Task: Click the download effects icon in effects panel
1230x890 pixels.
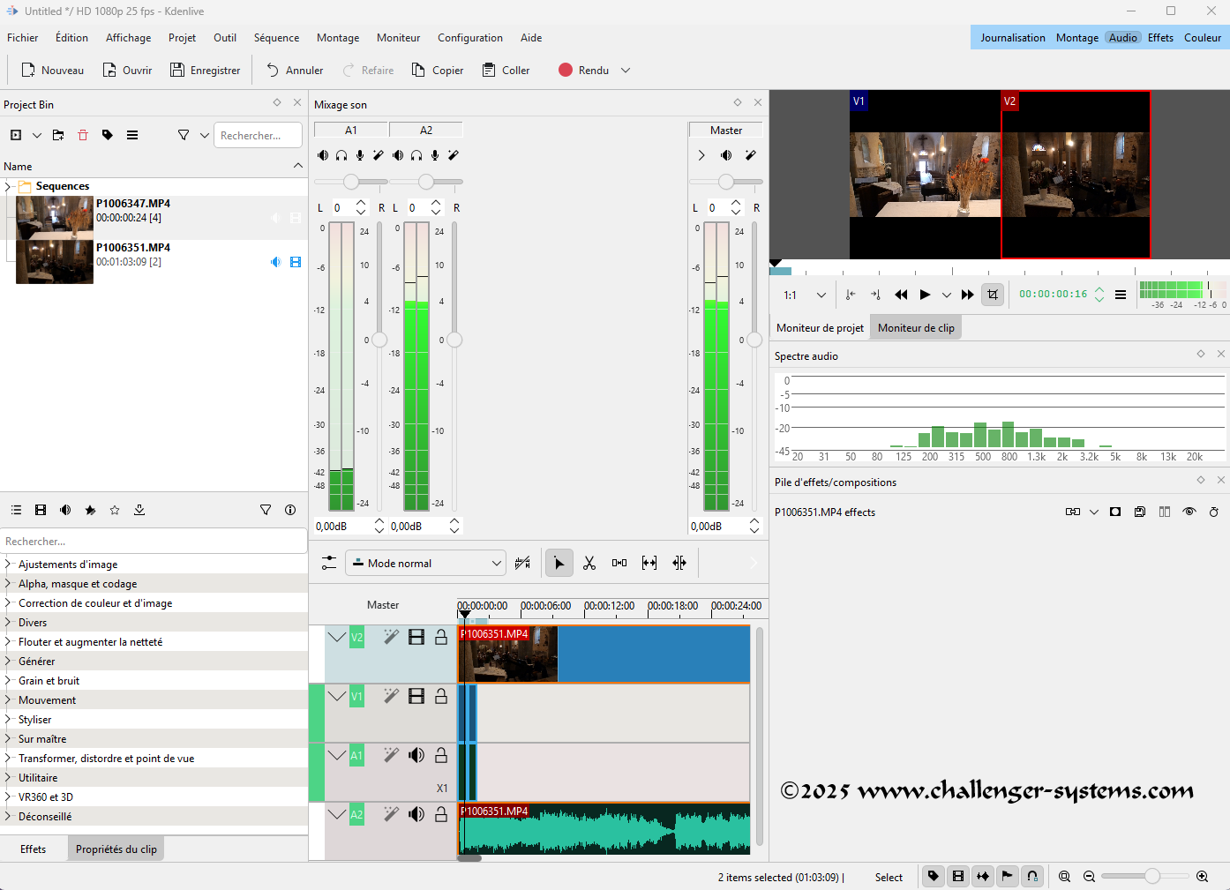Action: click(139, 510)
